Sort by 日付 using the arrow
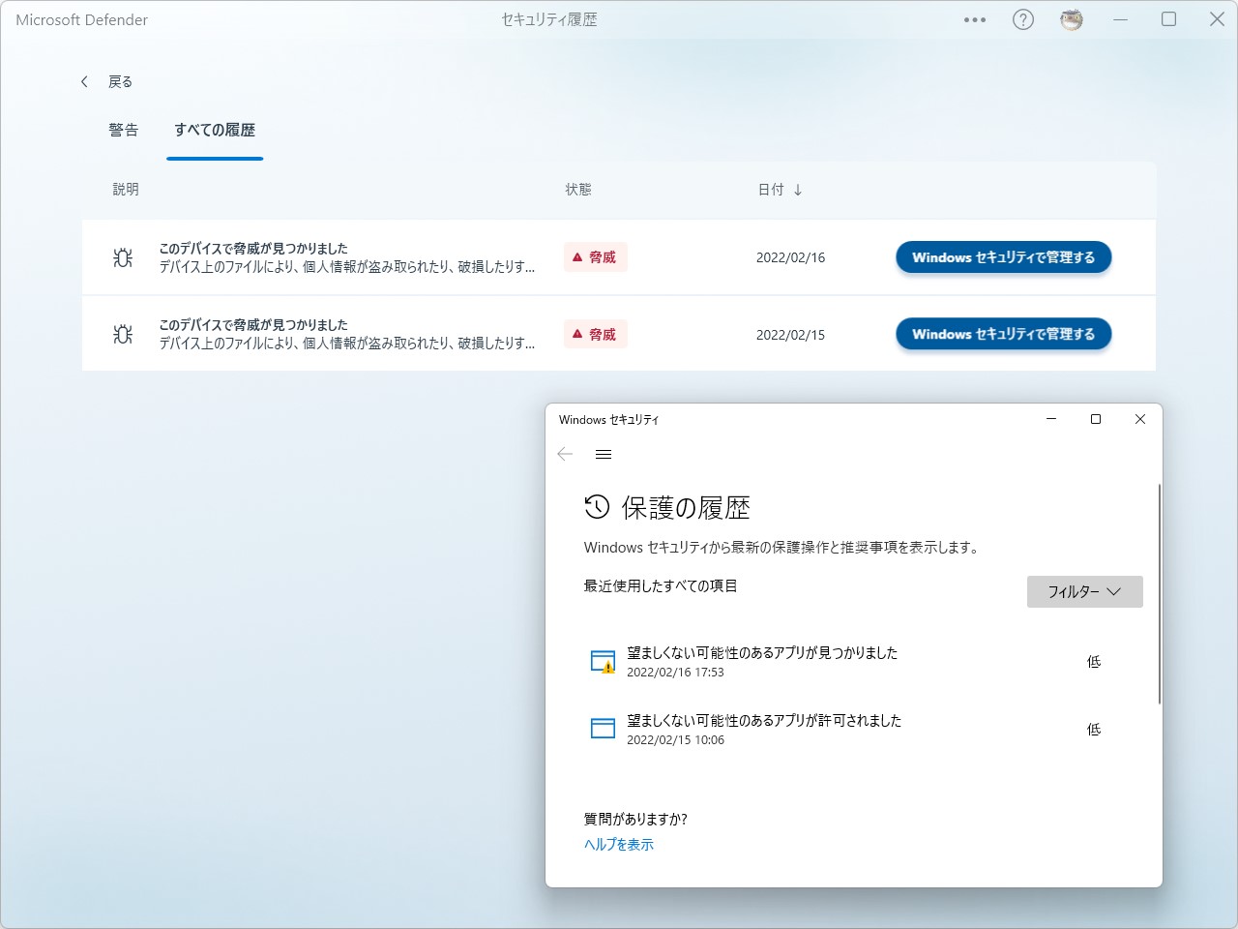 pyautogui.click(x=798, y=190)
